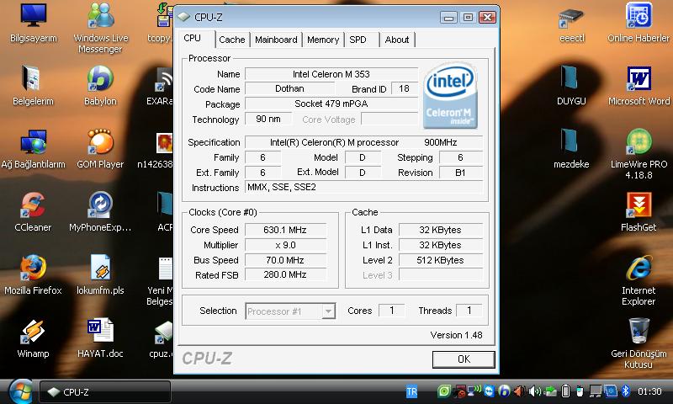Open the Geri Dönüşüm Kutusu recycle bin

pyautogui.click(x=639, y=330)
